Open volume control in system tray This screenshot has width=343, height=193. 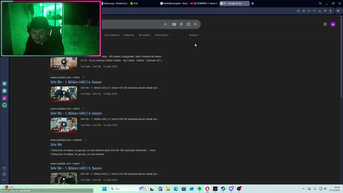tap(325, 189)
